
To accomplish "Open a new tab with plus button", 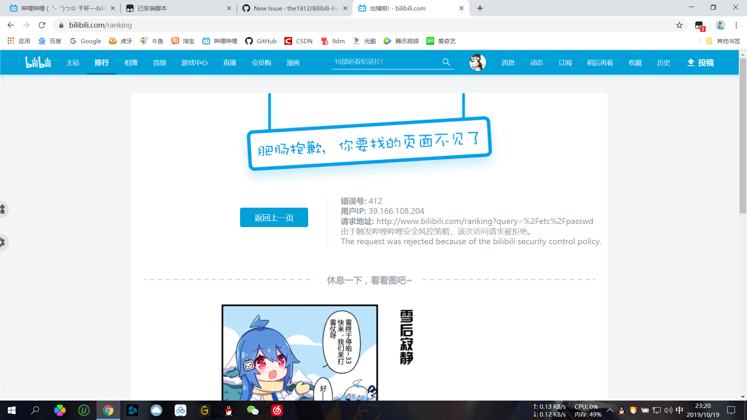I will coord(480,8).
